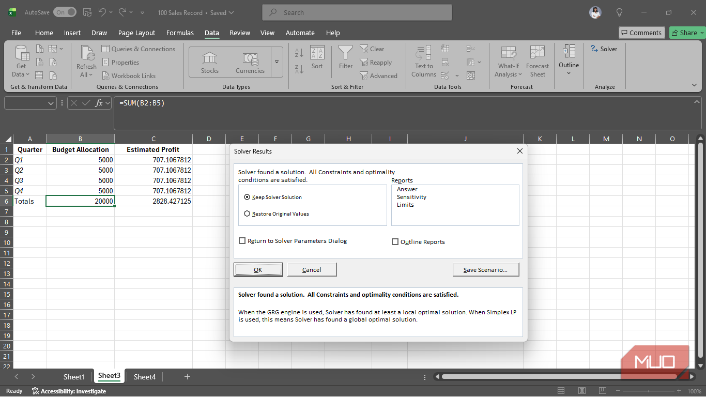Select cell B6 showing 20000

tap(80, 201)
